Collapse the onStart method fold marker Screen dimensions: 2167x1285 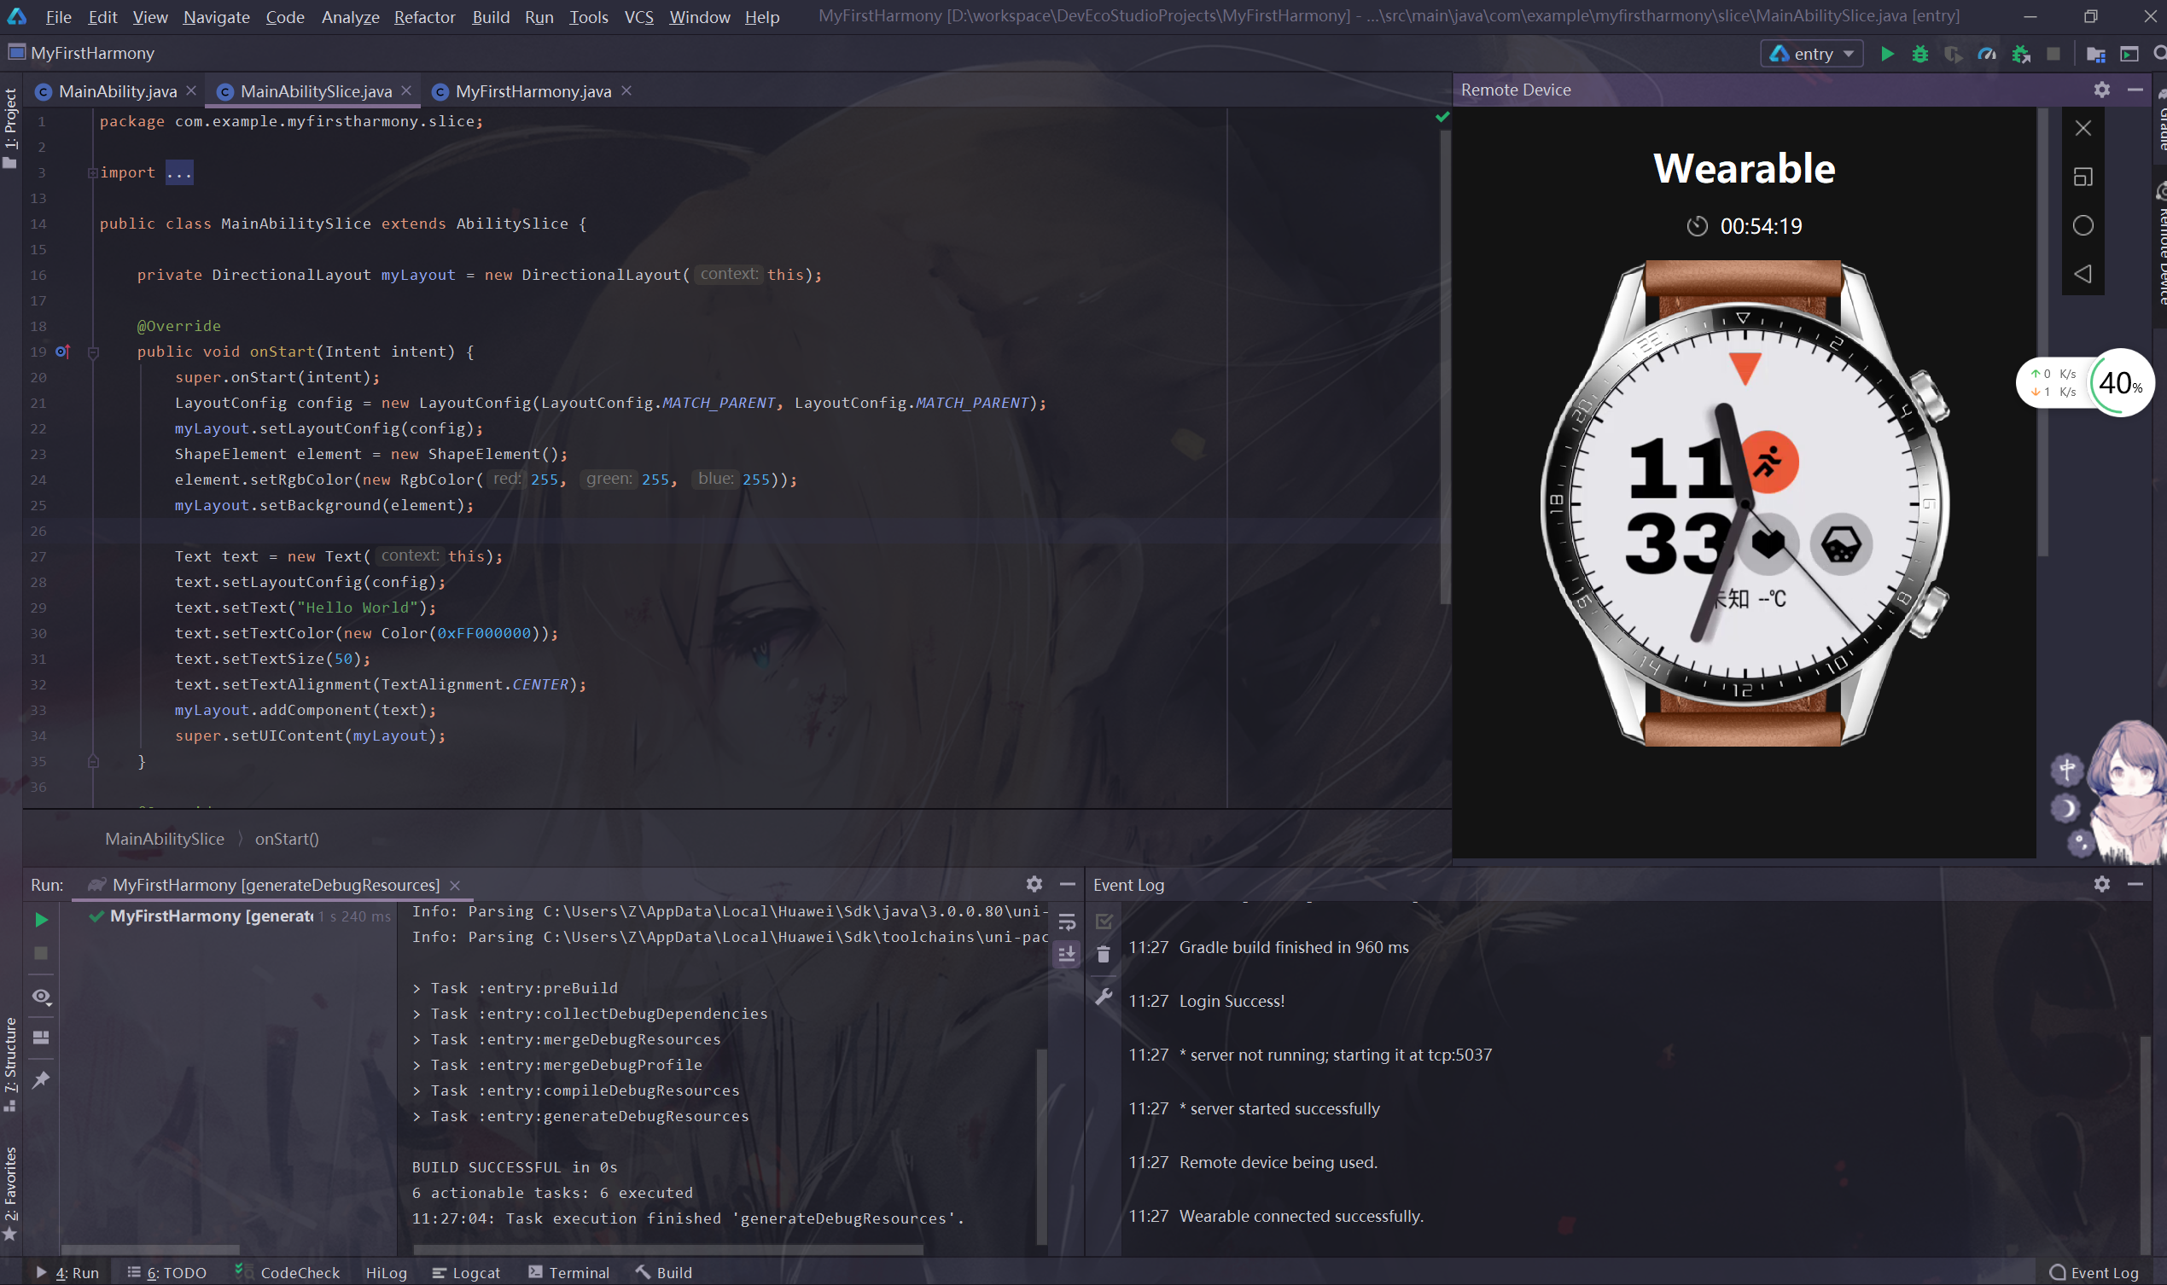pyautogui.click(x=94, y=352)
